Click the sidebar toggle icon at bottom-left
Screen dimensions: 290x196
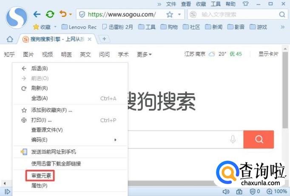point(7,192)
